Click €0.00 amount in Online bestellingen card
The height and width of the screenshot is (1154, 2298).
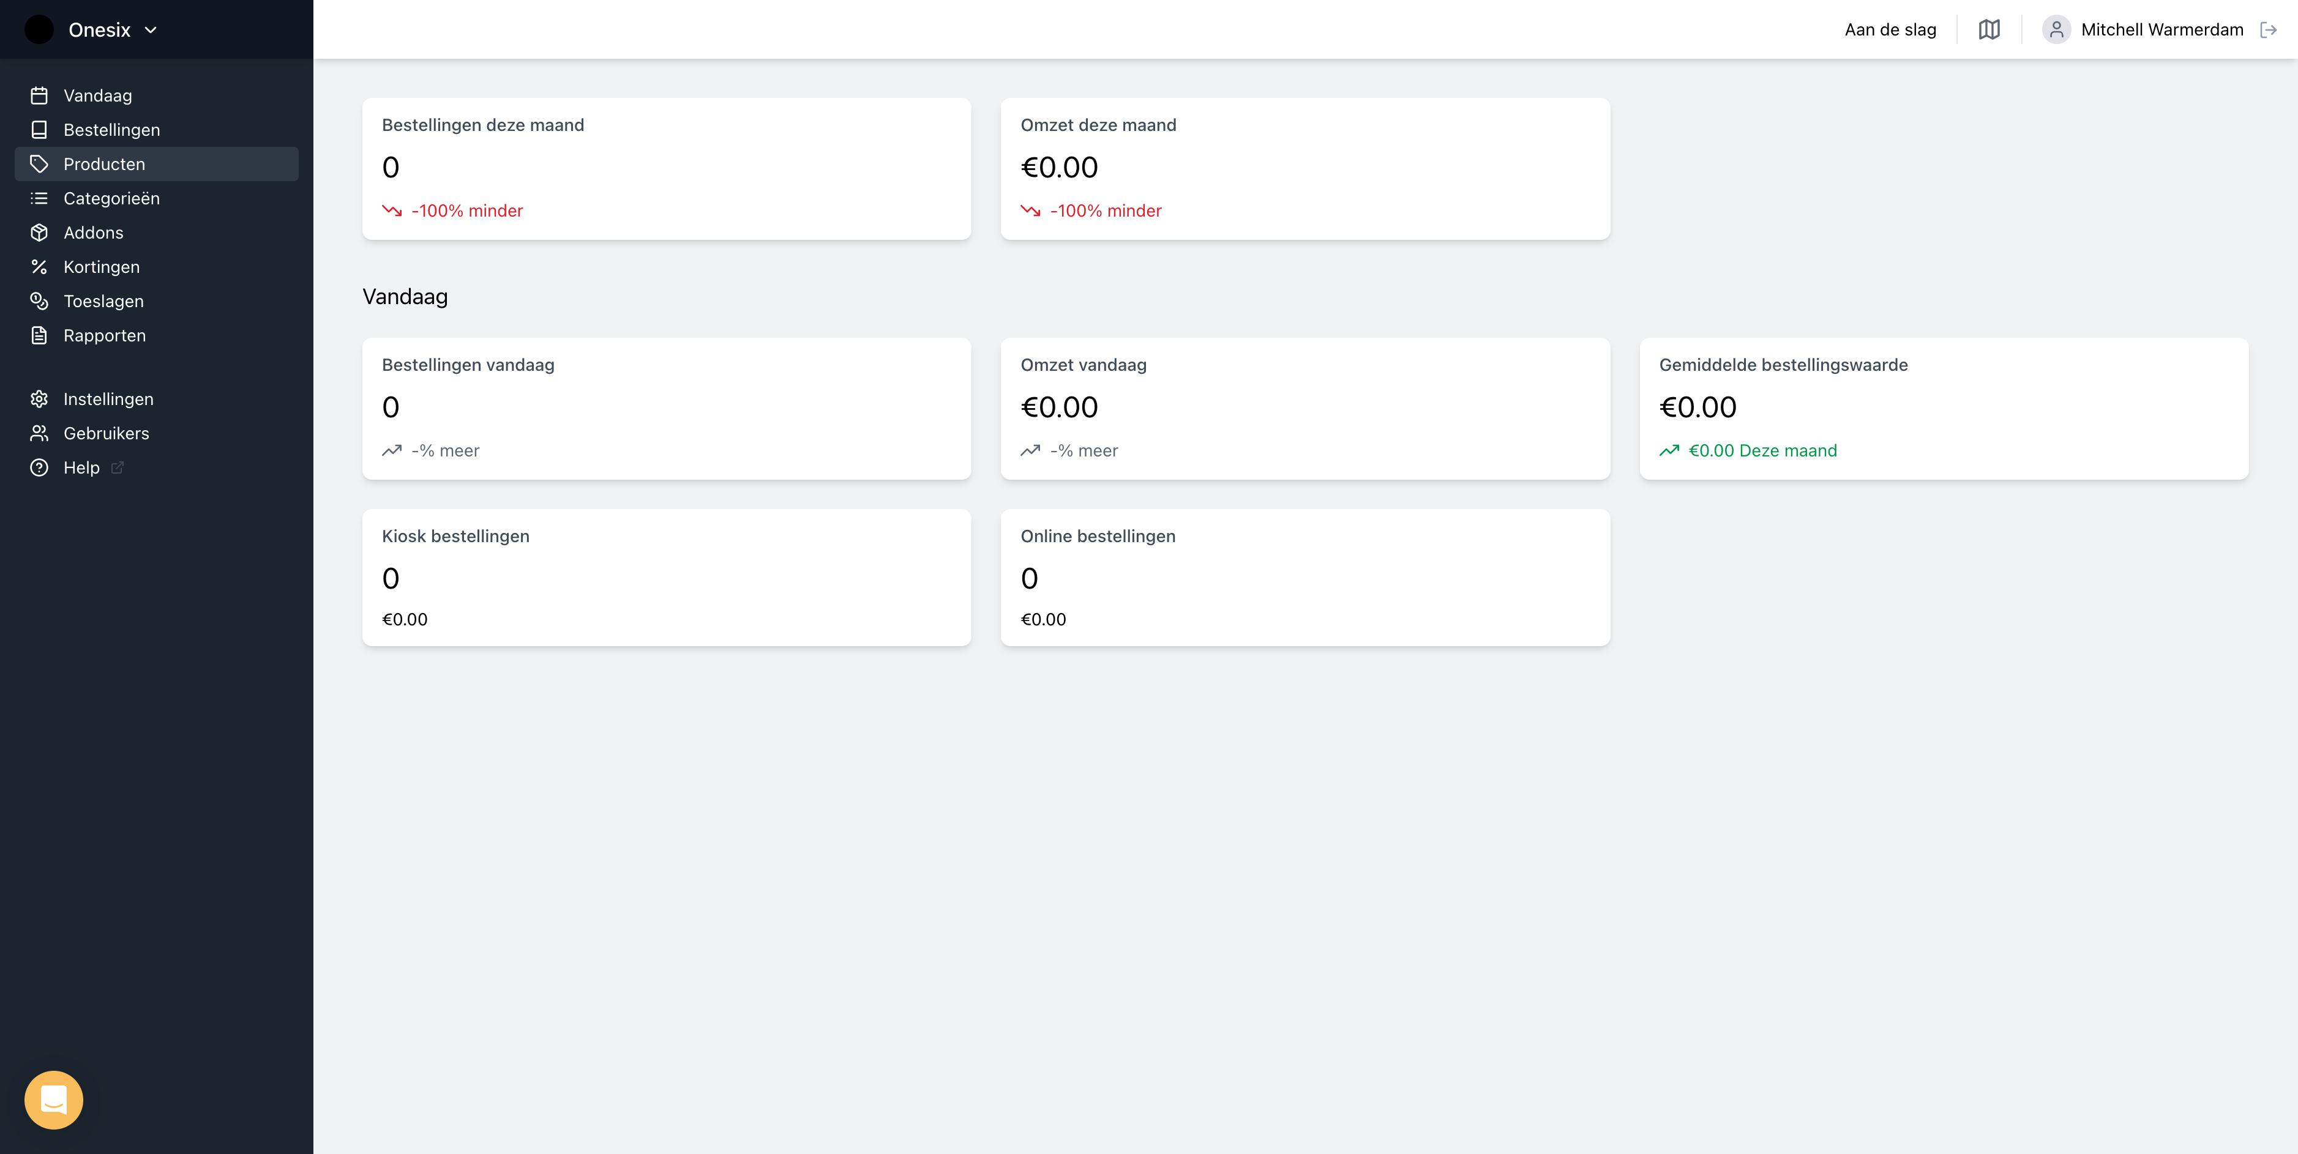(x=1043, y=620)
